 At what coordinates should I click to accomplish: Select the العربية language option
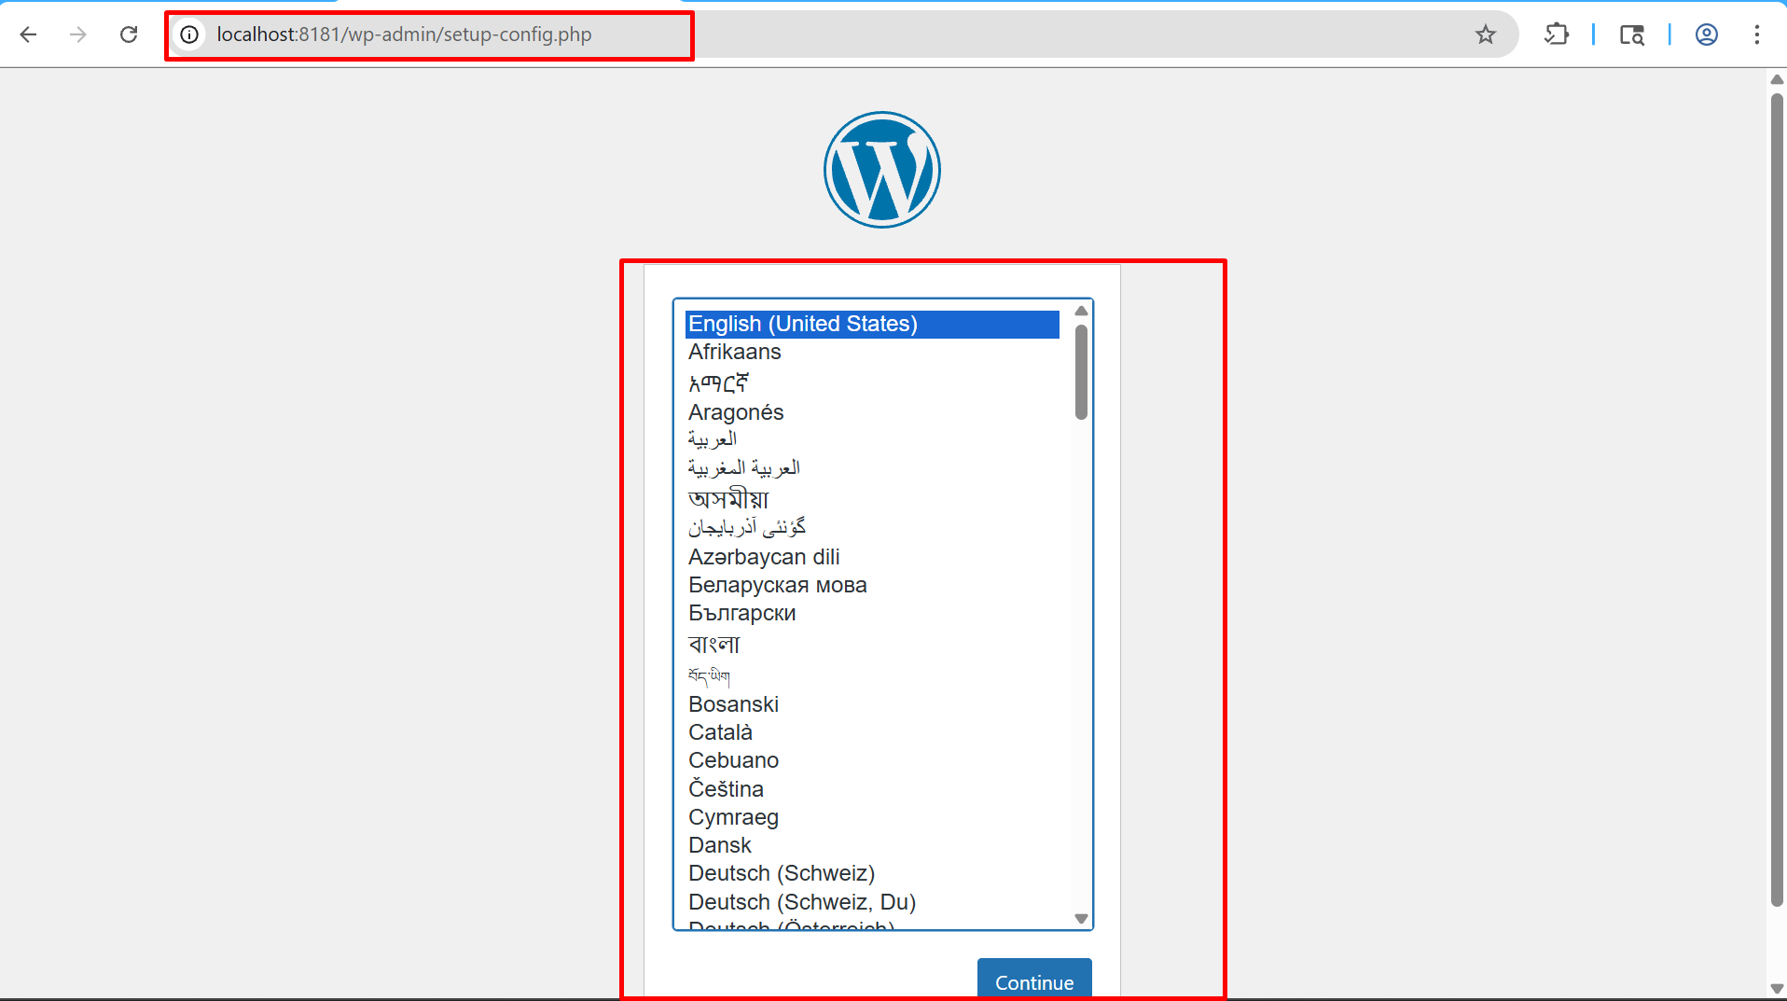[872, 439]
